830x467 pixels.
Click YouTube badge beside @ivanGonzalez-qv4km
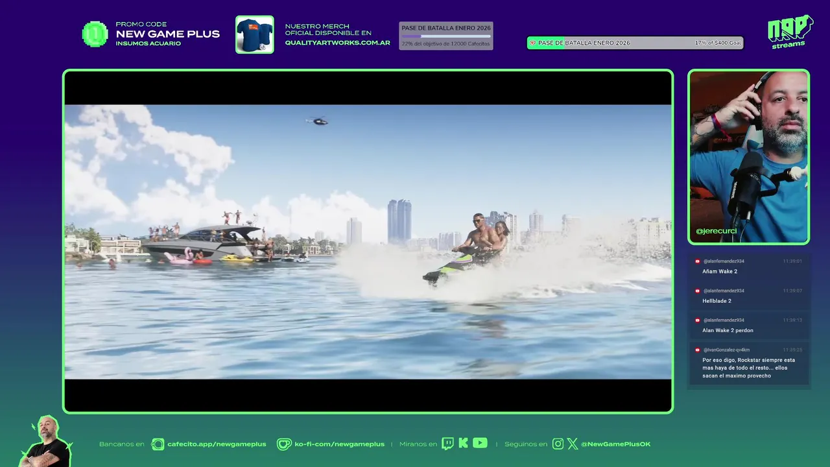pos(697,350)
